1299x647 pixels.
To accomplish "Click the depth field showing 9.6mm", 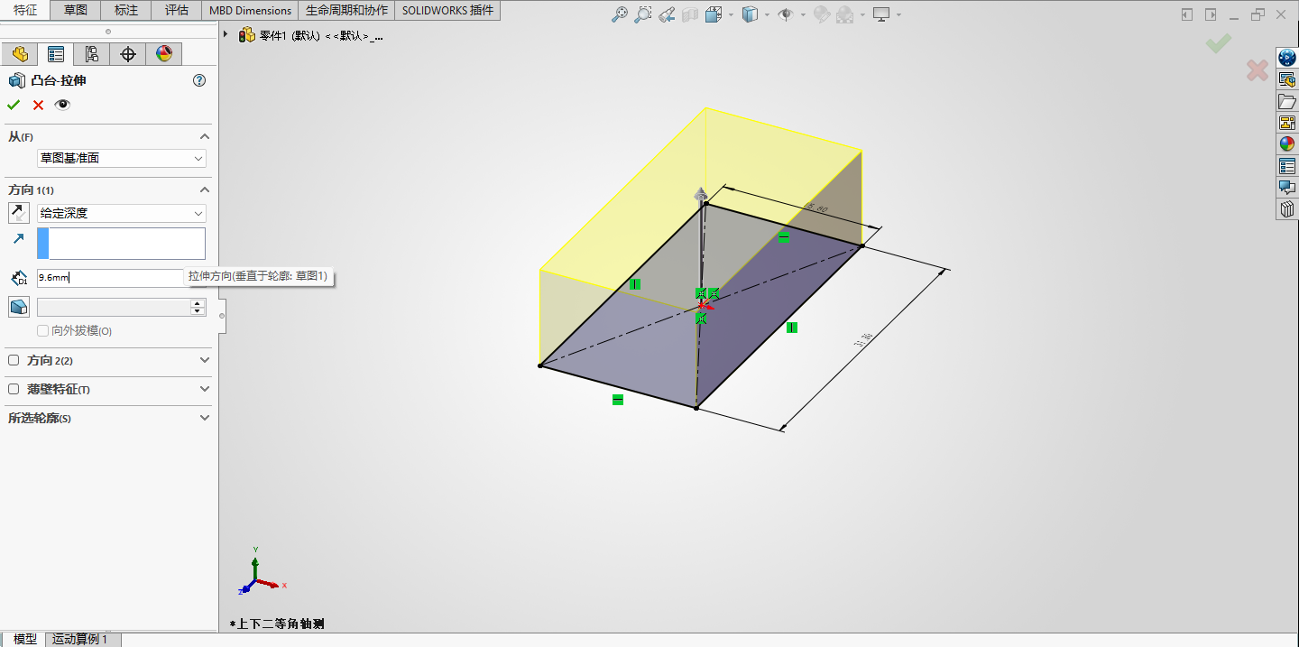I will pos(110,278).
